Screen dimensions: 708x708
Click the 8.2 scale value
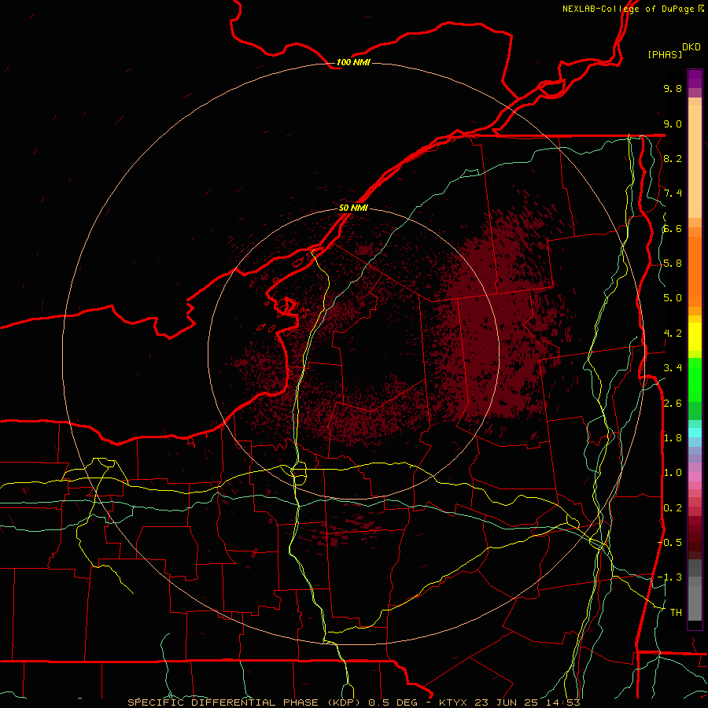pyautogui.click(x=673, y=158)
